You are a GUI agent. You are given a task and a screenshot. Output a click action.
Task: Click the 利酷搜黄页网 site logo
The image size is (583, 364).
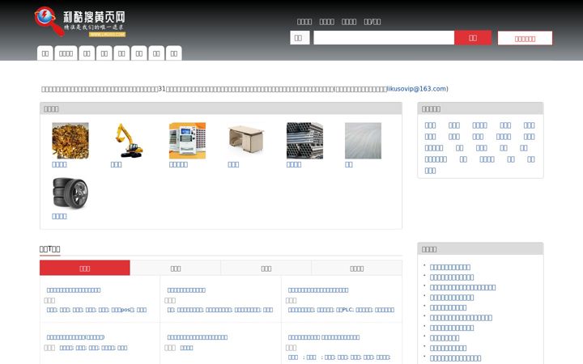[x=80, y=22]
